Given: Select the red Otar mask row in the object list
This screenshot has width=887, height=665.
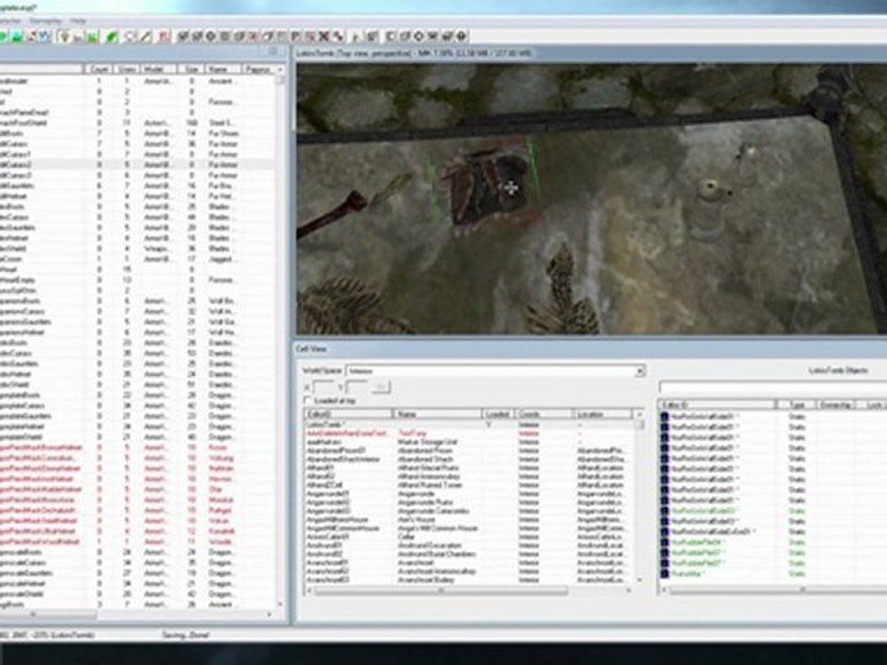Looking at the screenshot, I should click(x=139, y=490).
